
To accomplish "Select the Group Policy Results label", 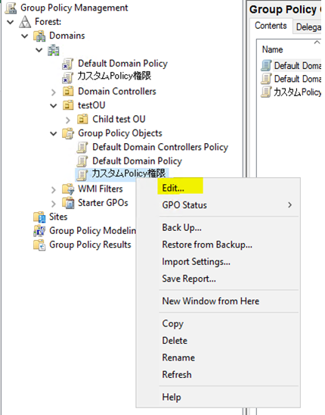I will (x=90, y=245).
